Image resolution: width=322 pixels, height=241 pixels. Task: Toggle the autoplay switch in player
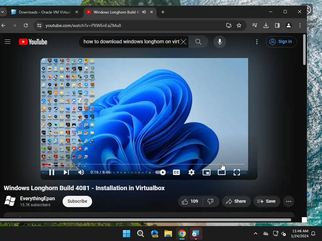pos(161,172)
